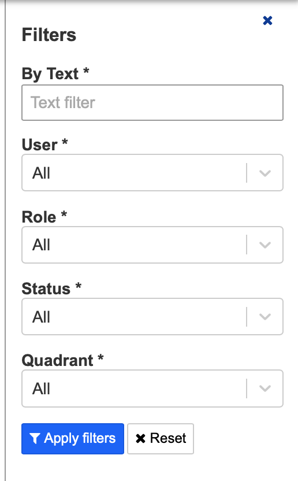Expand the Quadrant dropdown chevron arrow
This screenshot has height=481, width=298.
coord(265,388)
